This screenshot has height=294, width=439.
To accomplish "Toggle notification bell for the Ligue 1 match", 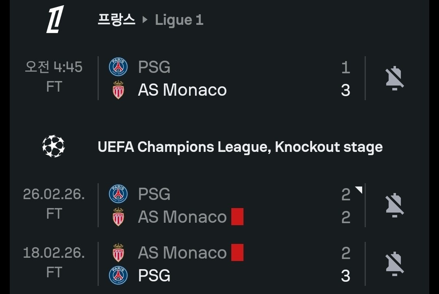I will (x=394, y=78).
